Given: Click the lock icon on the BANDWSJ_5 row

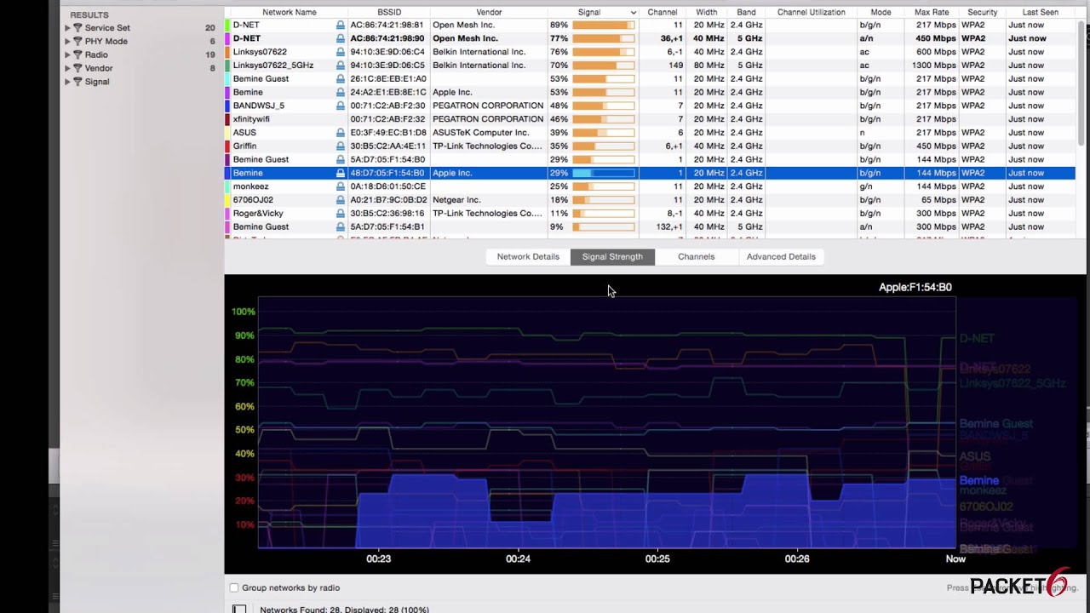Looking at the screenshot, I should 341,106.
